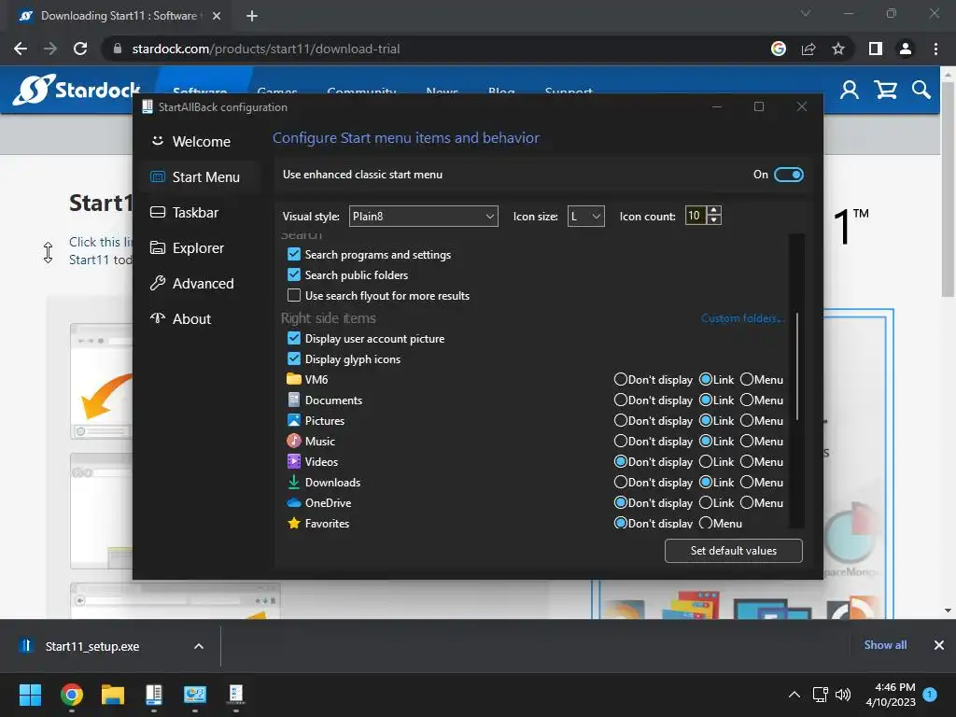Click the Music item icon

tap(294, 441)
